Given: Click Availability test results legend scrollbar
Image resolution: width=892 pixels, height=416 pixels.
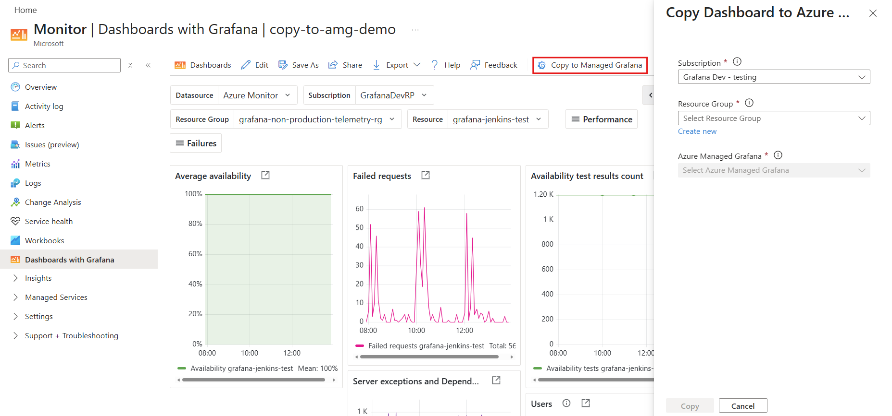Looking at the screenshot, I should coord(596,380).
